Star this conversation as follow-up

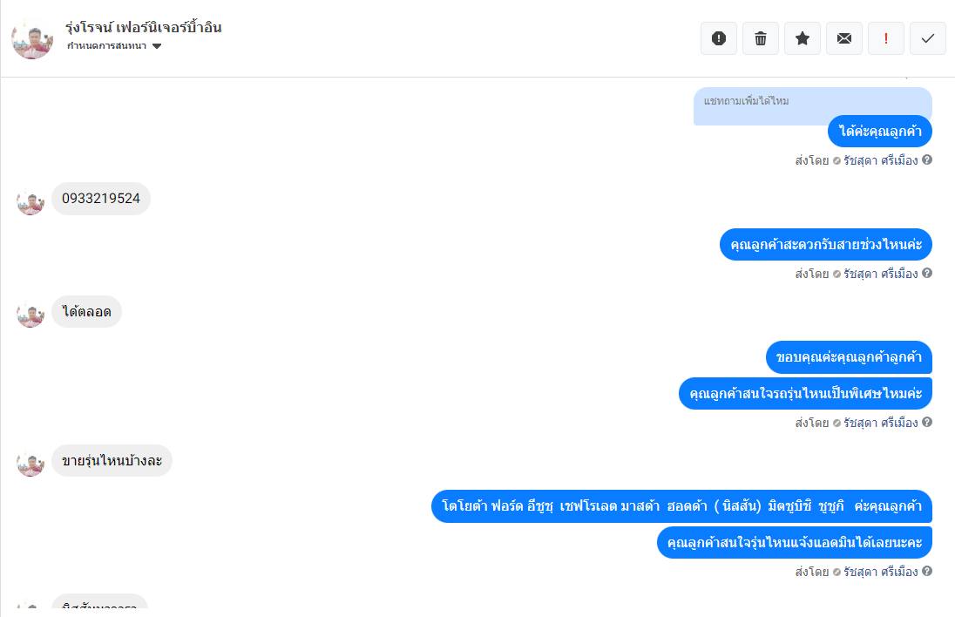803,38
